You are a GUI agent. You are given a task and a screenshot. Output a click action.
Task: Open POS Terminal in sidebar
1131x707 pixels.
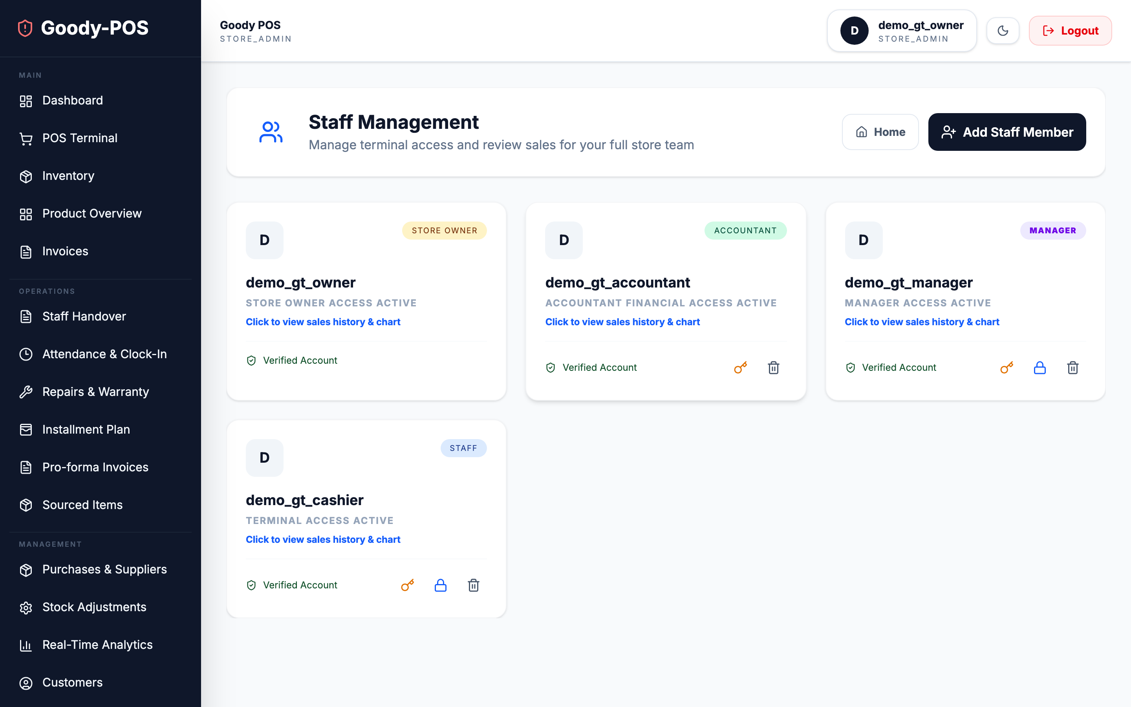coord(79,138)
